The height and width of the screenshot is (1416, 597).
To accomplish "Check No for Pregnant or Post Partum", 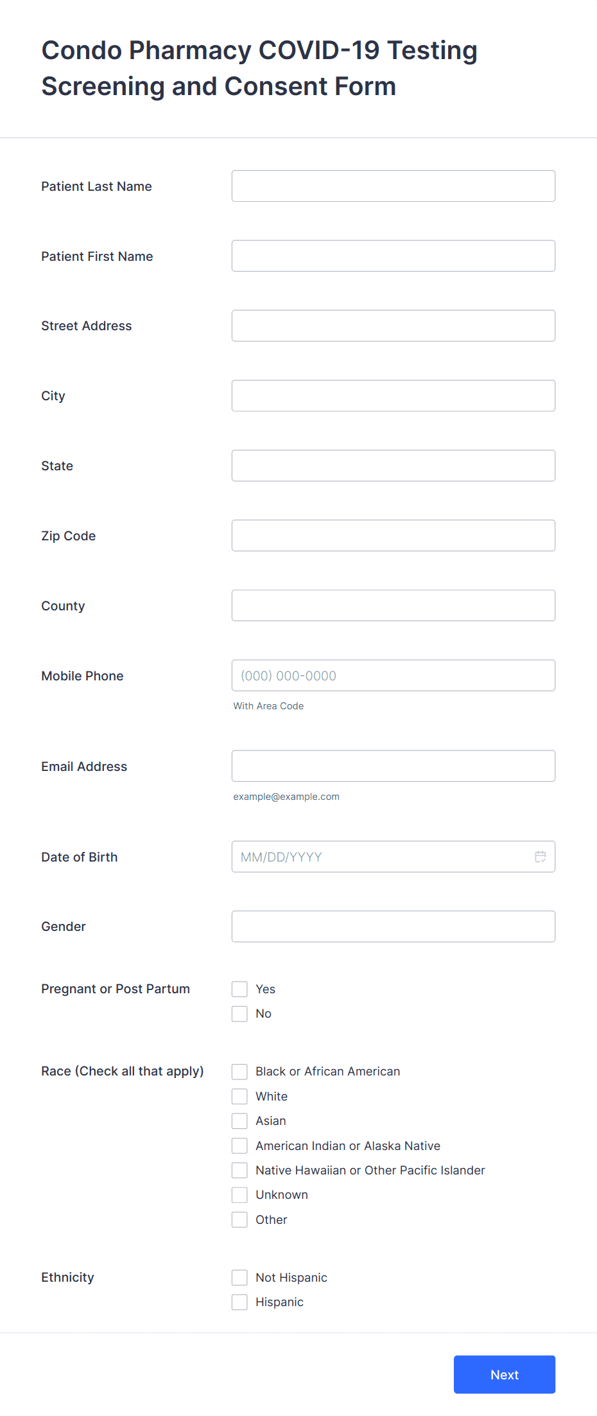I will (x=239, y=1013).
